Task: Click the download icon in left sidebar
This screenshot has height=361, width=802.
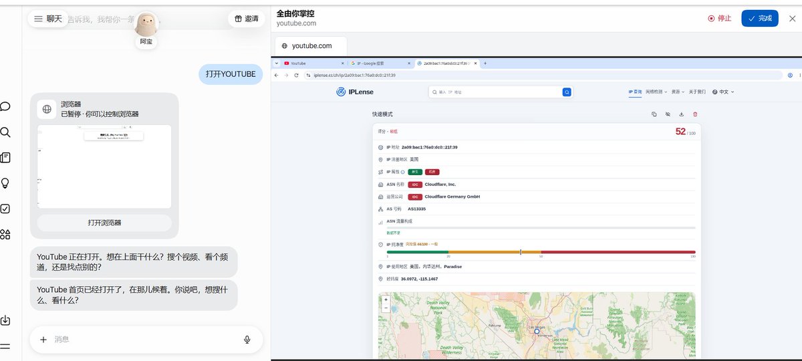Action: (5, 320)
